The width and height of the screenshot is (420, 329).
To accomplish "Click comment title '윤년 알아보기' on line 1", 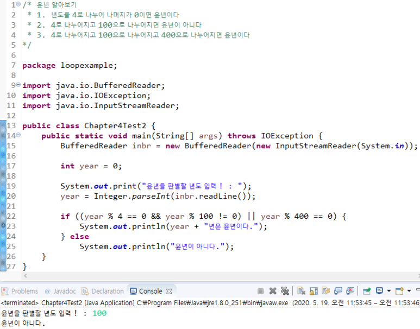I will pos(57,5).
